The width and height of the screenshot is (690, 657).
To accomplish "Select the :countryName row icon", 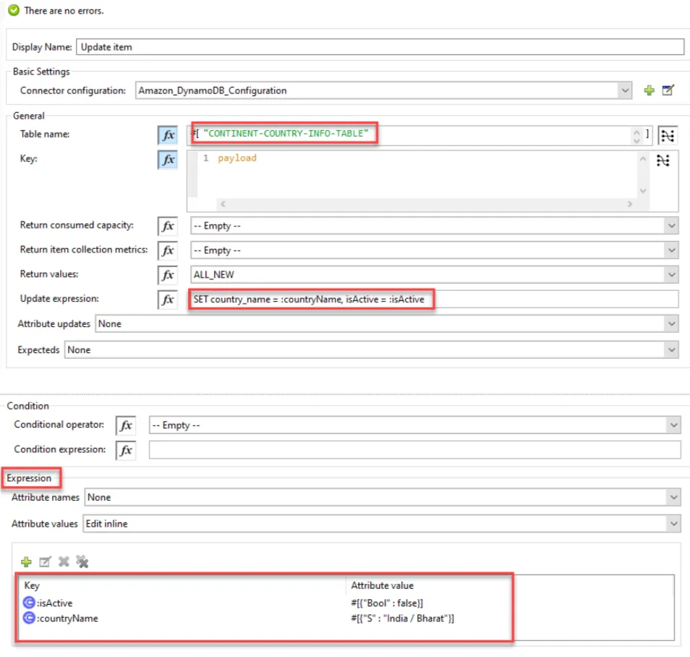I will tap(29, 618).
